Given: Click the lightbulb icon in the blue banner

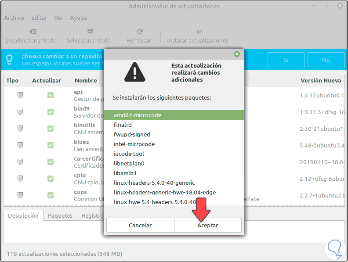Looking at the screenshot, I should tap(9, 60).
